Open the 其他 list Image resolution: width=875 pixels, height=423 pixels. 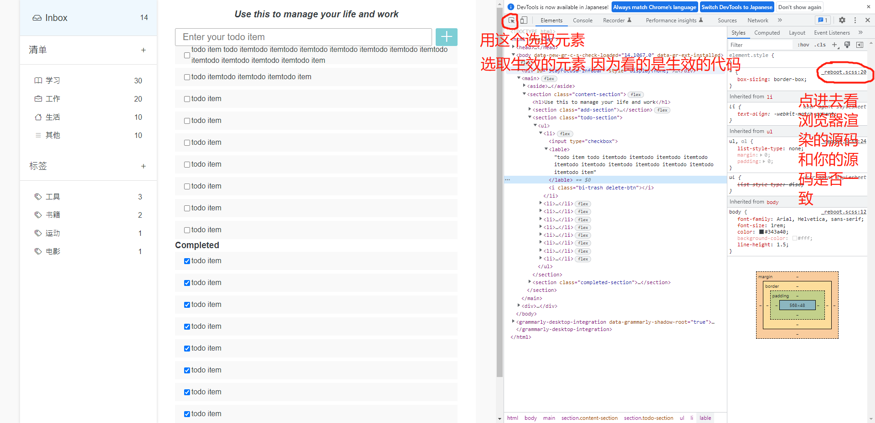tap(88, 135)
